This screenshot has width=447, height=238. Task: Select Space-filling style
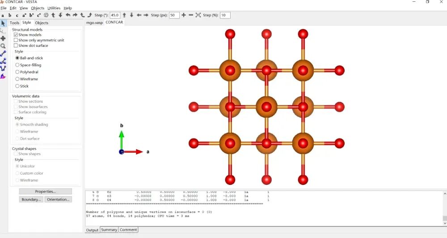[x=17, y=65]
